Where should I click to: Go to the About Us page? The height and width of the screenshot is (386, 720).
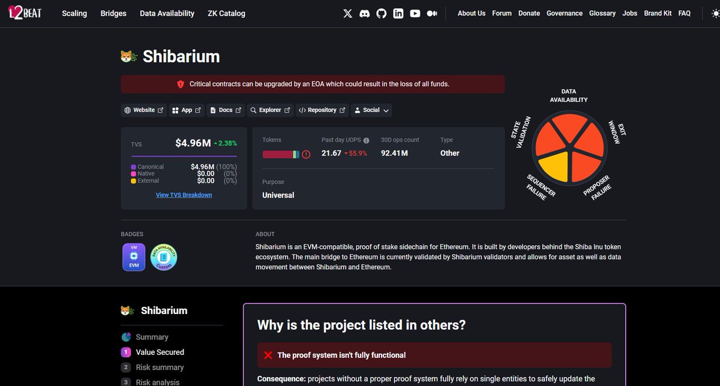coord(472,13)
